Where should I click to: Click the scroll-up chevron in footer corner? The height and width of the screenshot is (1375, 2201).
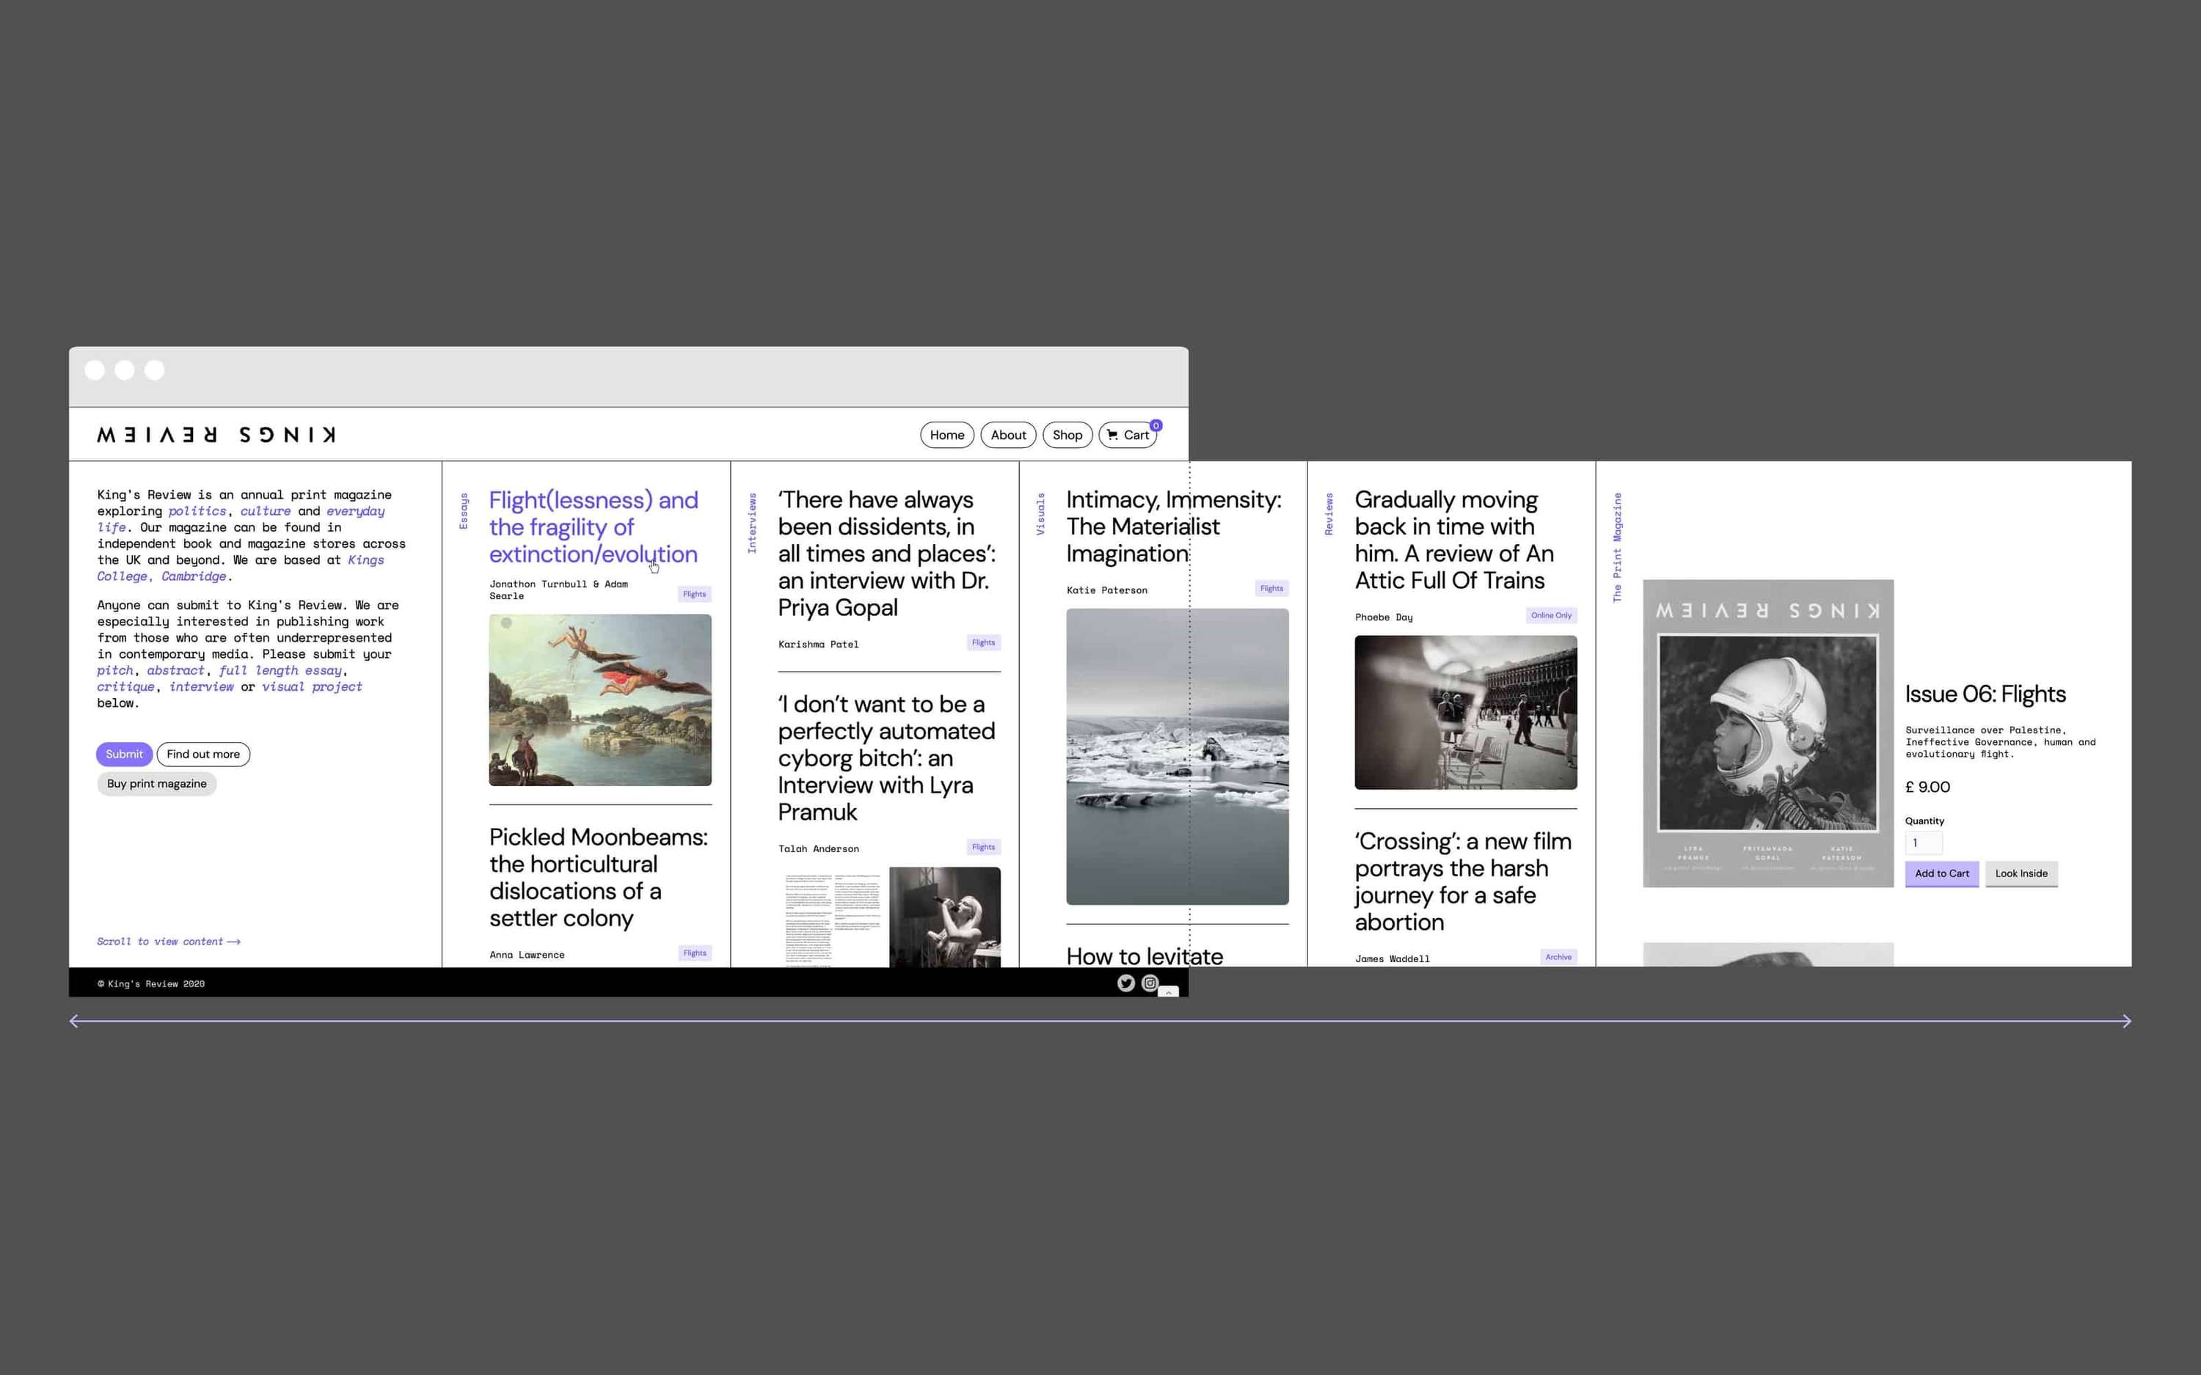tap(1169, 992)
